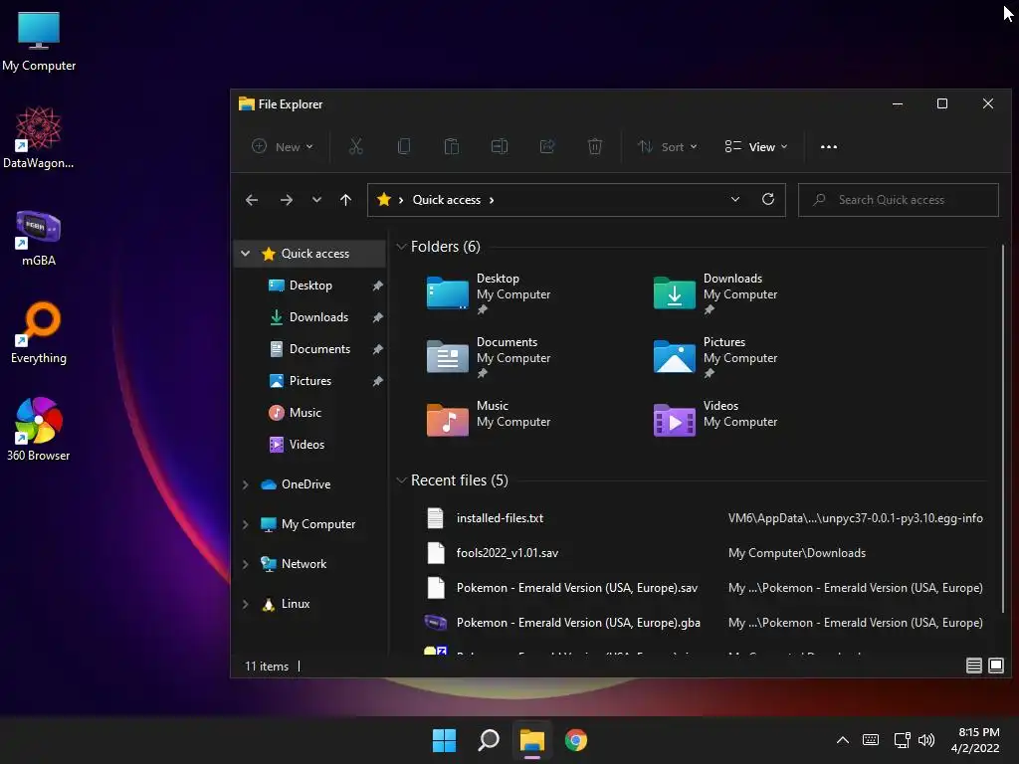Open the Documents folder tile
1019x764 pixels.
click(489, 357)
